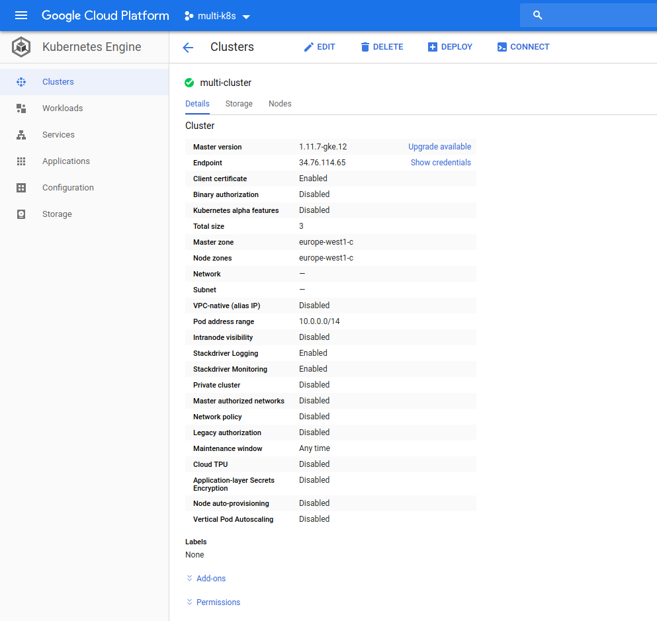Click the Permissions section label
Image resolution: width=657 pixels, height=621 pixels.
pos(218,602)
